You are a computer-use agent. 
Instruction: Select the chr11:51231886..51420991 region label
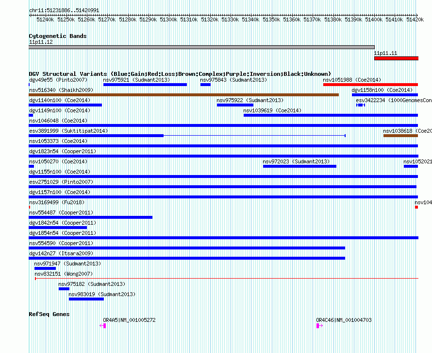pos(64,10)
